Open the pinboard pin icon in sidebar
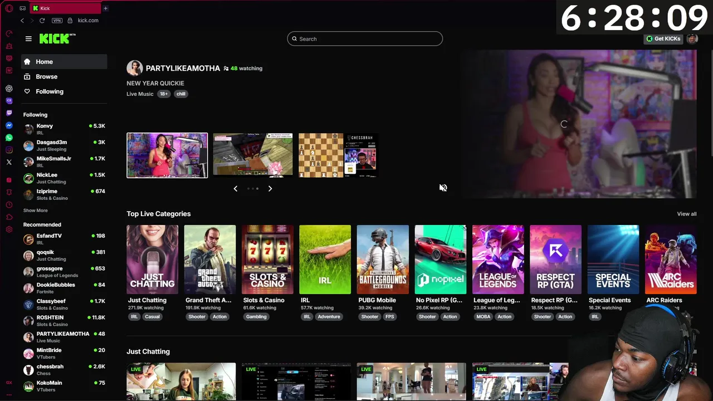 tap(9, 192)
